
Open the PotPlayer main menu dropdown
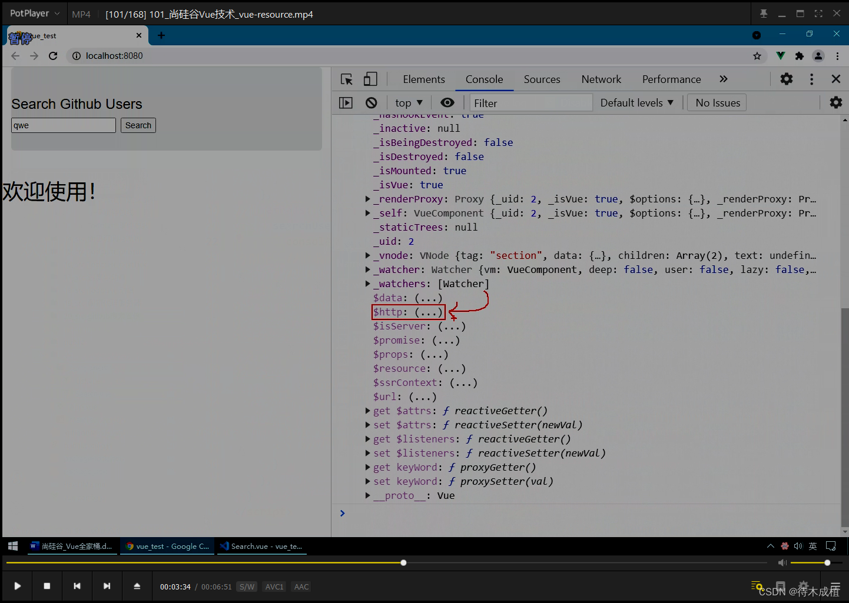point(35,14)
